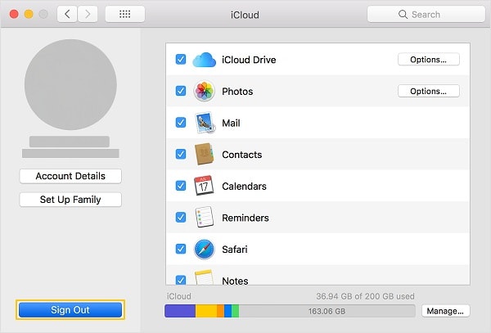Uncheck the iCloud Drive checkbox
491x333 pixels.
[x=180, y=60]
